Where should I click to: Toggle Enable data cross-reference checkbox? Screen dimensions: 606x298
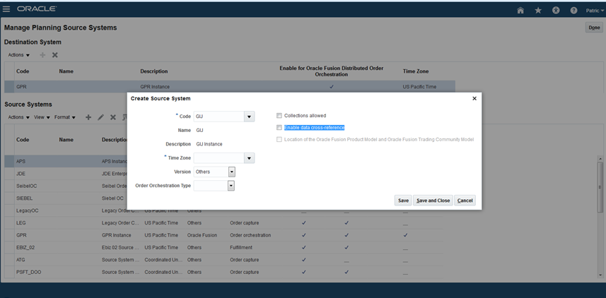(279, 128)
